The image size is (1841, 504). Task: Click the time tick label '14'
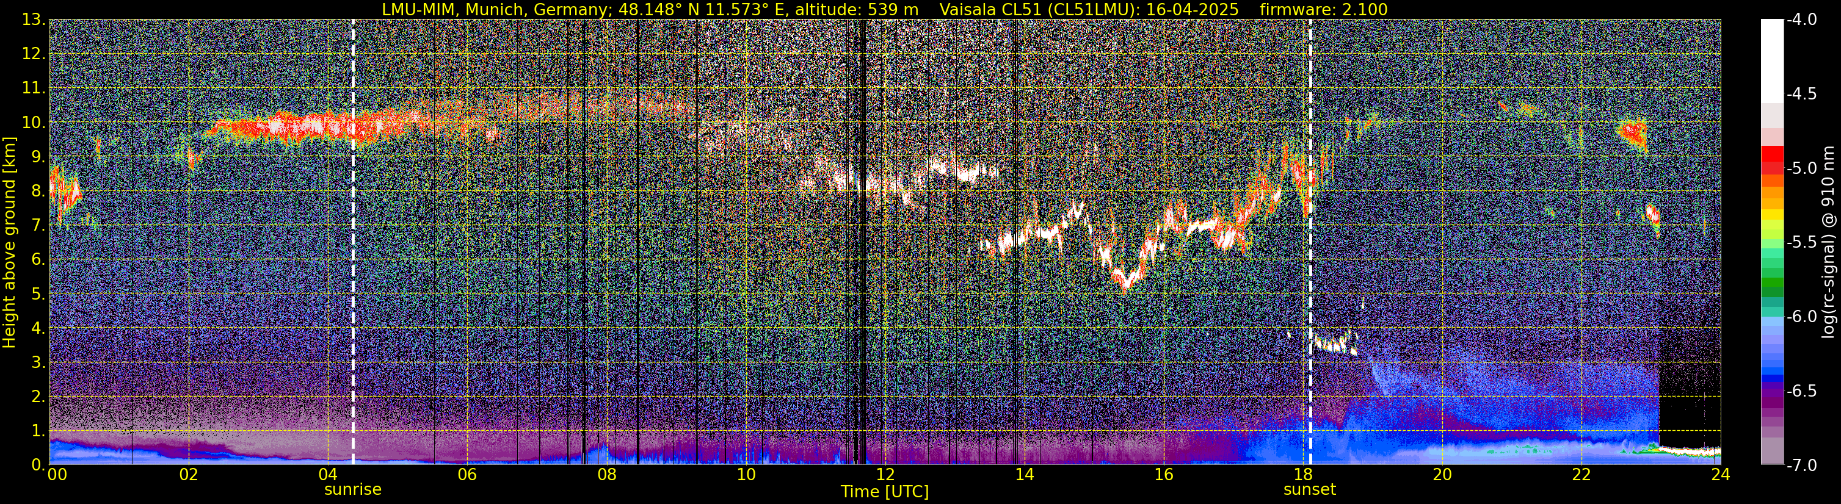[x=1025, y=475]
